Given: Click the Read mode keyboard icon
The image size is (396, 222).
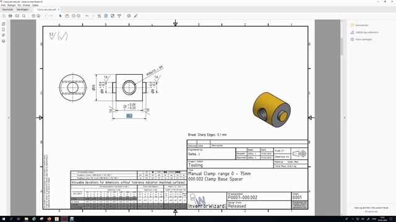Looking at the screenshot, I should 119,16.
